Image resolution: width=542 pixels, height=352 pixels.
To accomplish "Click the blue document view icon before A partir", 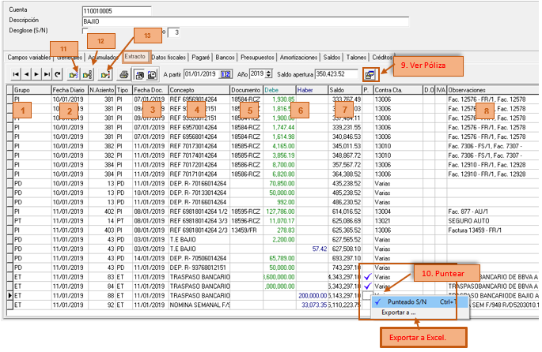I will pos(152,74).
